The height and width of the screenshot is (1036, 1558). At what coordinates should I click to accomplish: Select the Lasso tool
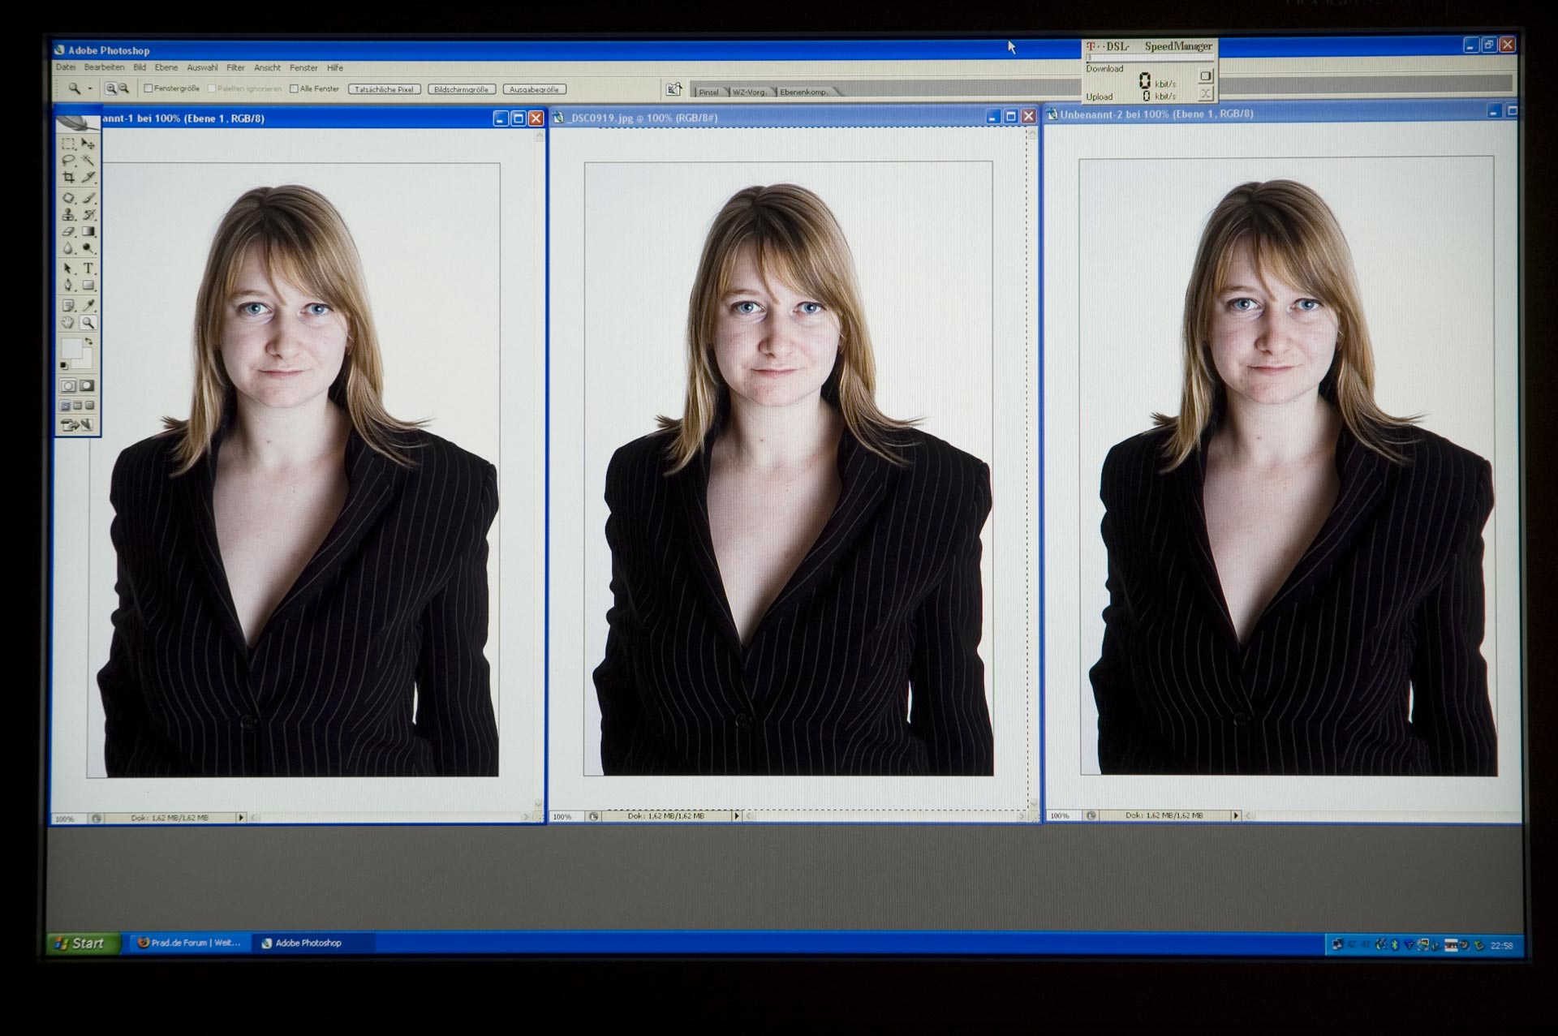(69, 161)
